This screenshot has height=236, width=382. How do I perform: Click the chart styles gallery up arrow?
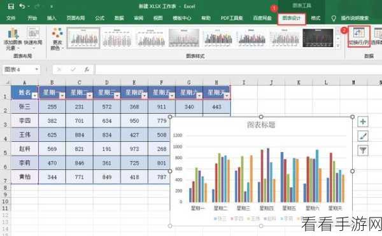coord(338,31)
